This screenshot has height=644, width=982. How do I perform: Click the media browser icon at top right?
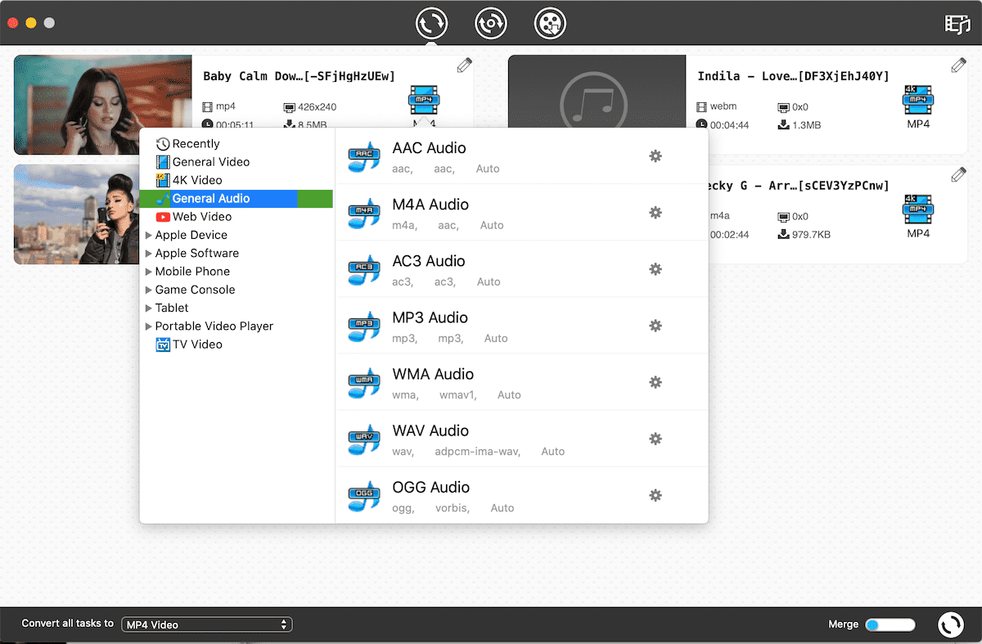pyautogui.click(x=957, y=24)
